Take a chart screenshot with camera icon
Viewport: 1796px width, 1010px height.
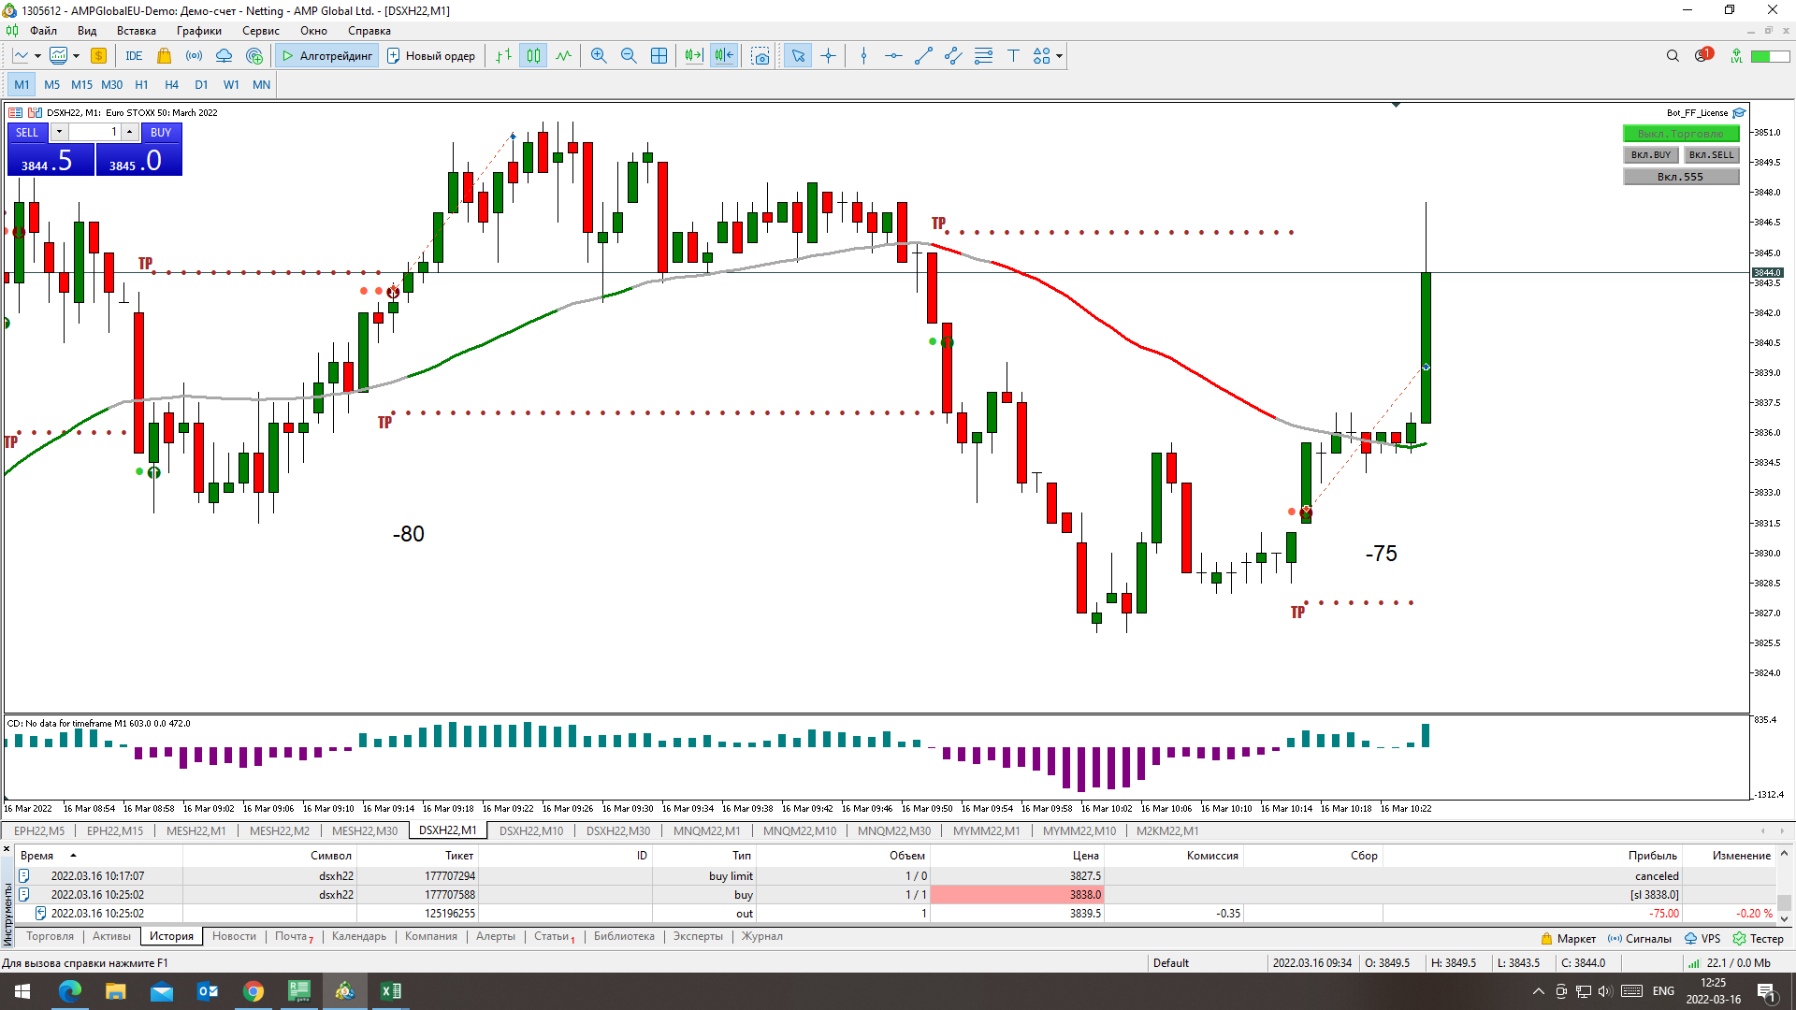coord(760,56)
